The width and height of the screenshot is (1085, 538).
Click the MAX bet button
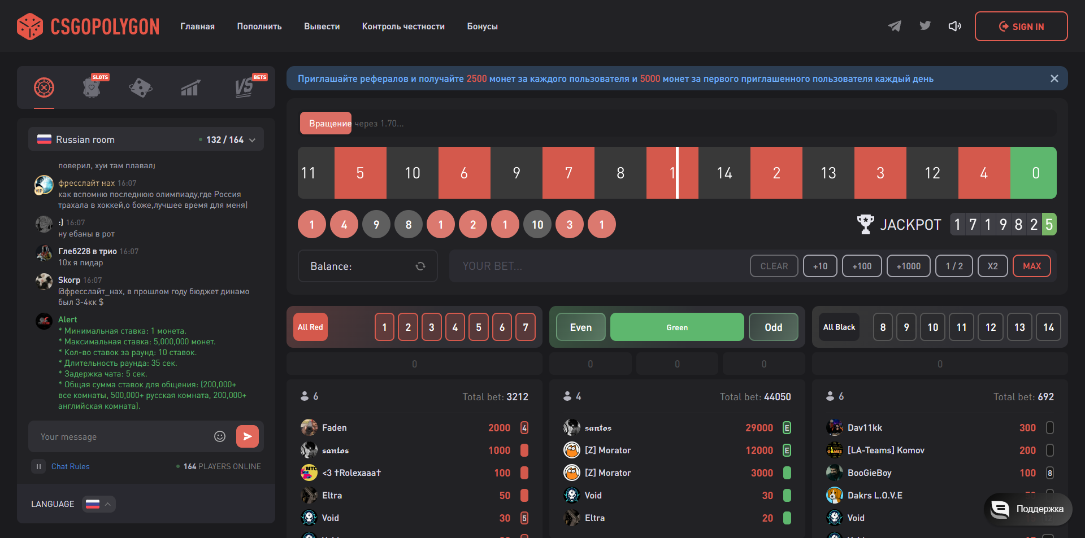point(1031,266)
